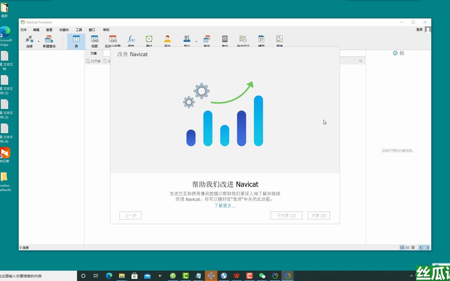Click the 自动运行 automation checklist icon
The image size is (450, 281).
(243, 39)
